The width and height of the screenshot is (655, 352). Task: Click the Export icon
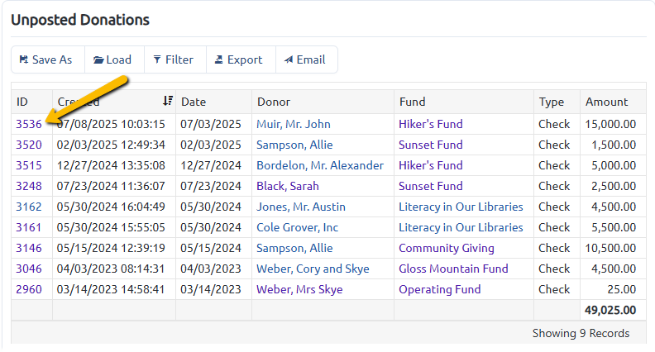218,59
